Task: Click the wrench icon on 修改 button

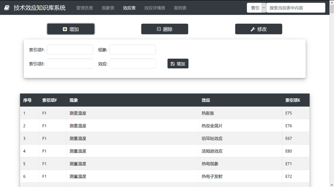Action: pos(253,29)
